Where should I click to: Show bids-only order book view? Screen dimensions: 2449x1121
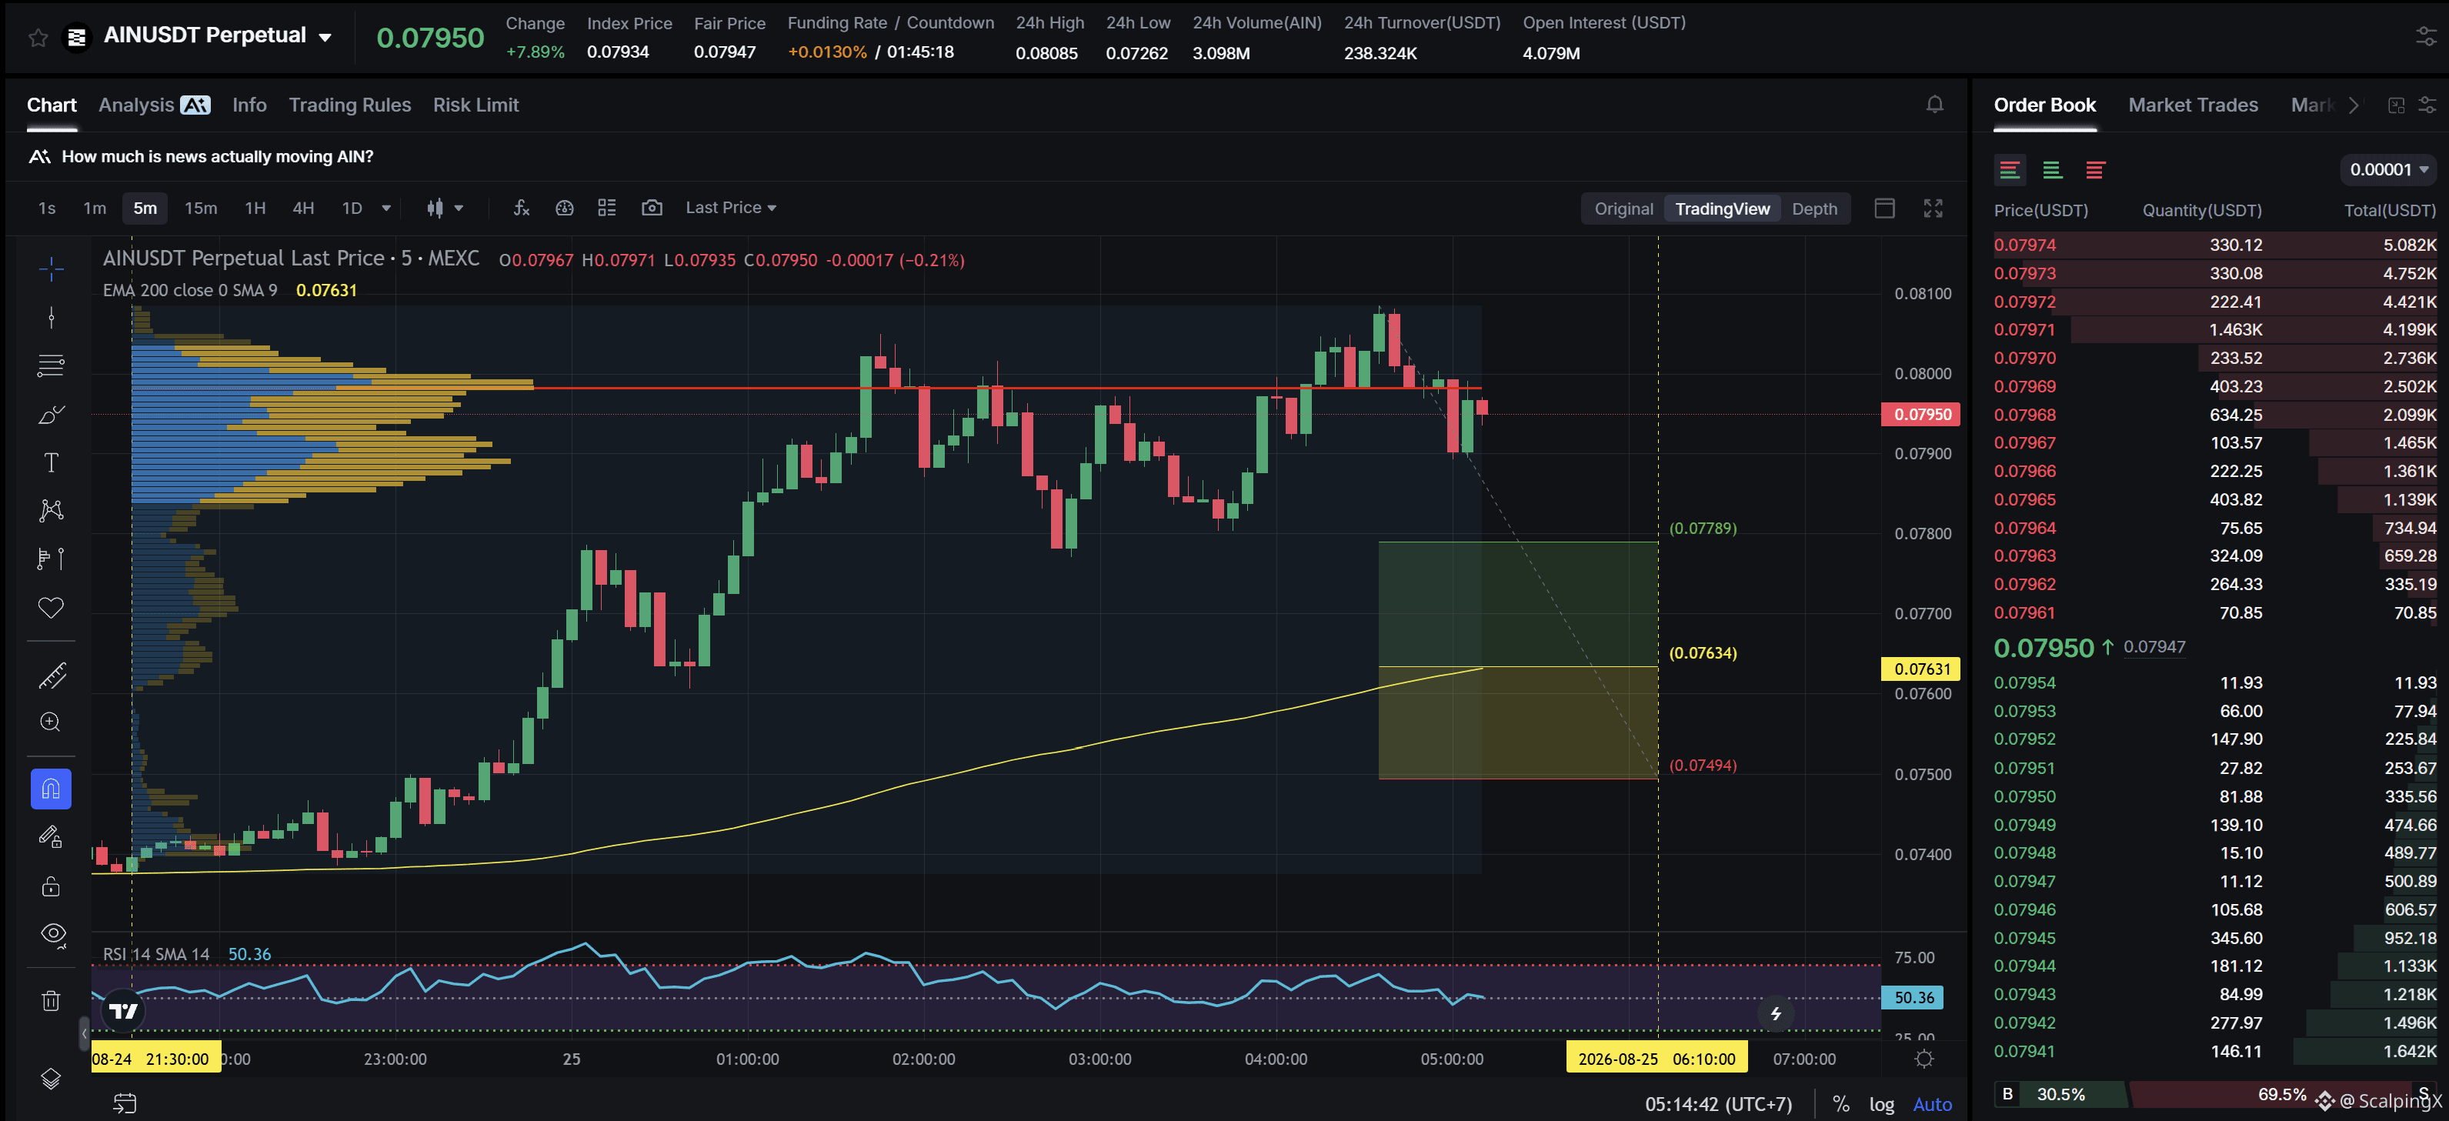[x=2053, y=170]
